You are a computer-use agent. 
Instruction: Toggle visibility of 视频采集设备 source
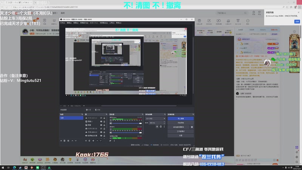tap(101, 128)
